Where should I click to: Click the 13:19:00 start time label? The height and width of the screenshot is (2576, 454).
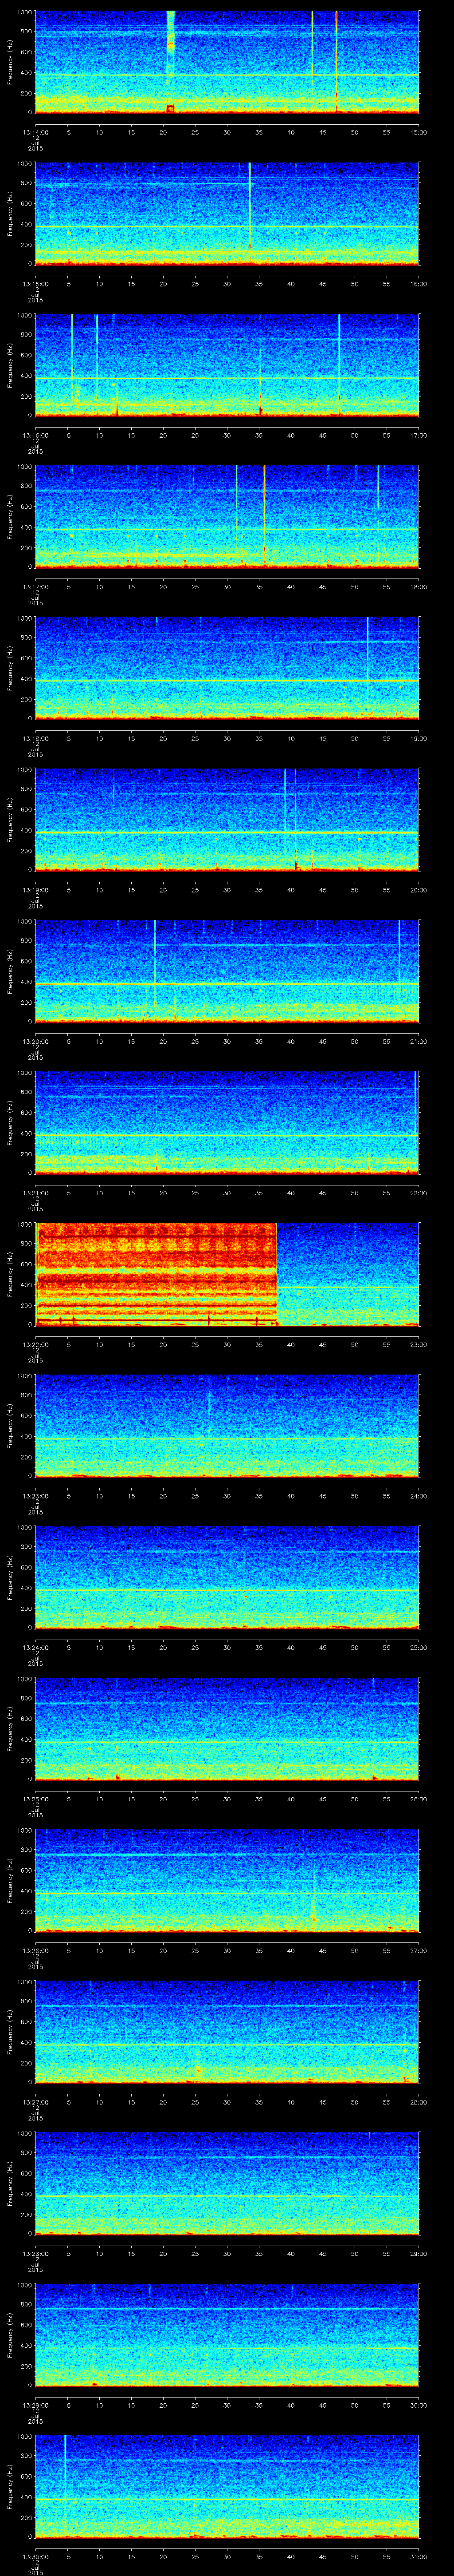36,890
